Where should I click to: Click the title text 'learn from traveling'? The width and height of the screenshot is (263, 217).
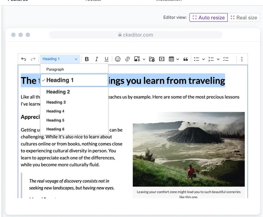(x=184, y=81)
